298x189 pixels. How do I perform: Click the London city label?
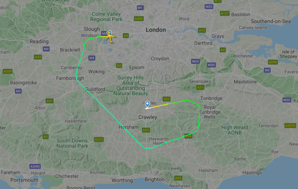click(156, 30)
